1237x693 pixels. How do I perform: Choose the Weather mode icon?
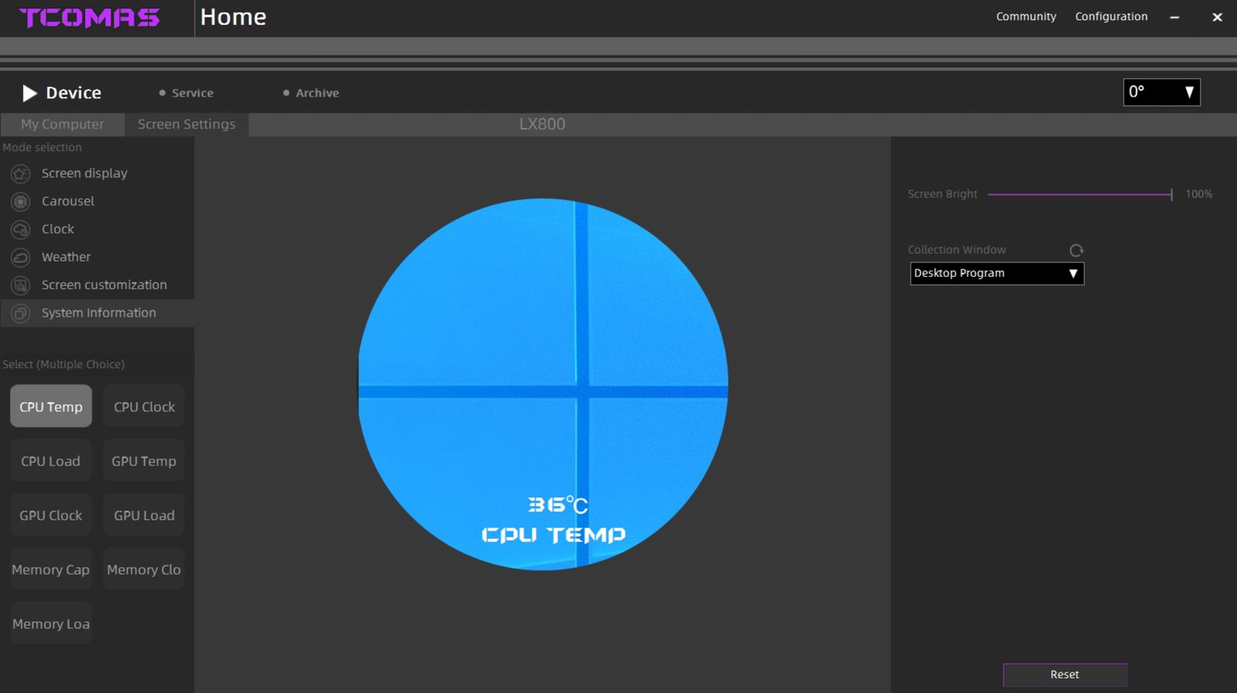[x=21, y=258]
